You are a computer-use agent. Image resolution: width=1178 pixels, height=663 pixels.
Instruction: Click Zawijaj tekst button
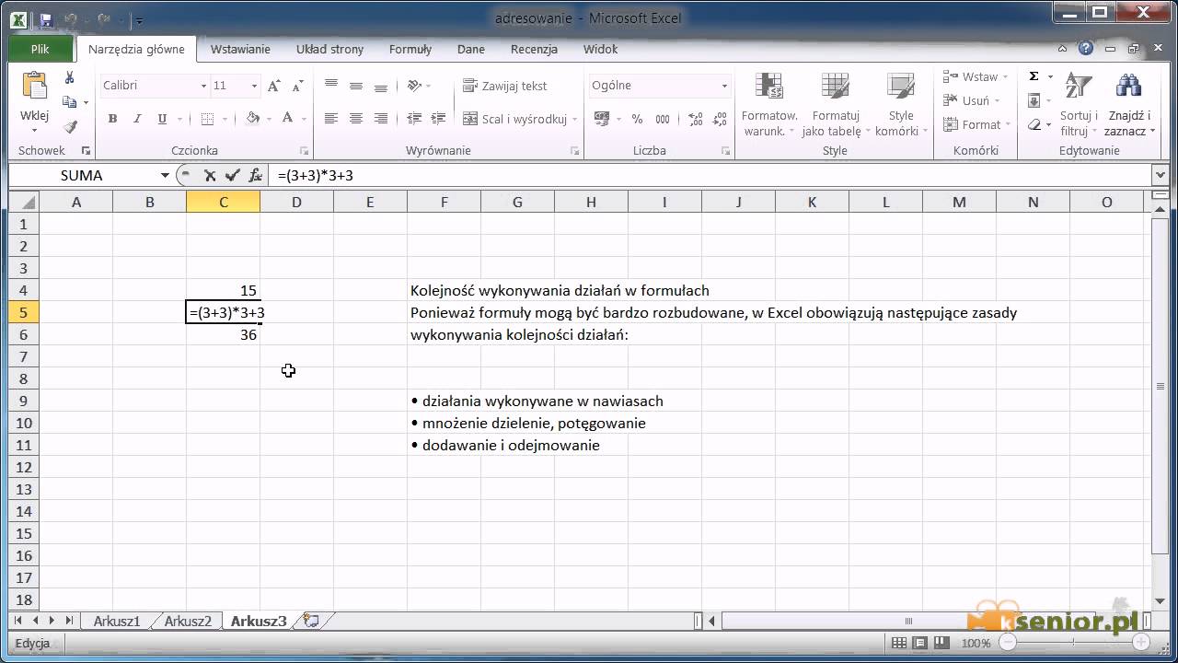click(x=504, y=86)
